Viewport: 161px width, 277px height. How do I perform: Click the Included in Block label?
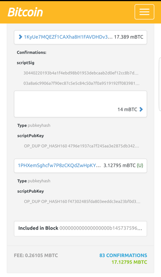tap(38, 228)
